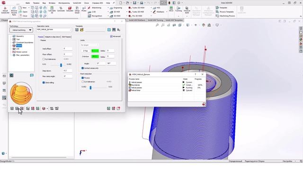The width and height of the screenshot is (303, 170).
Task: Toggle the Fit arcs checkbox
Action: (82, 77)
